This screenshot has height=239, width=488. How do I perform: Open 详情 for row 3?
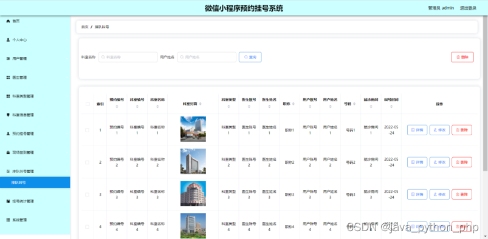pos(417,195)
